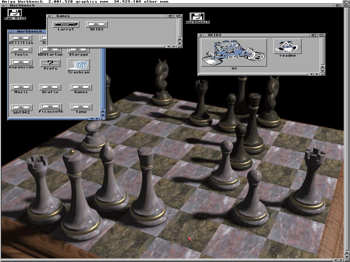
Task: Click SKID2 window scroll up arrow
Action: click(x=323, y=67)
